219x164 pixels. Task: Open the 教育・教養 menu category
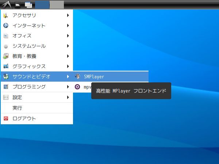37,56
